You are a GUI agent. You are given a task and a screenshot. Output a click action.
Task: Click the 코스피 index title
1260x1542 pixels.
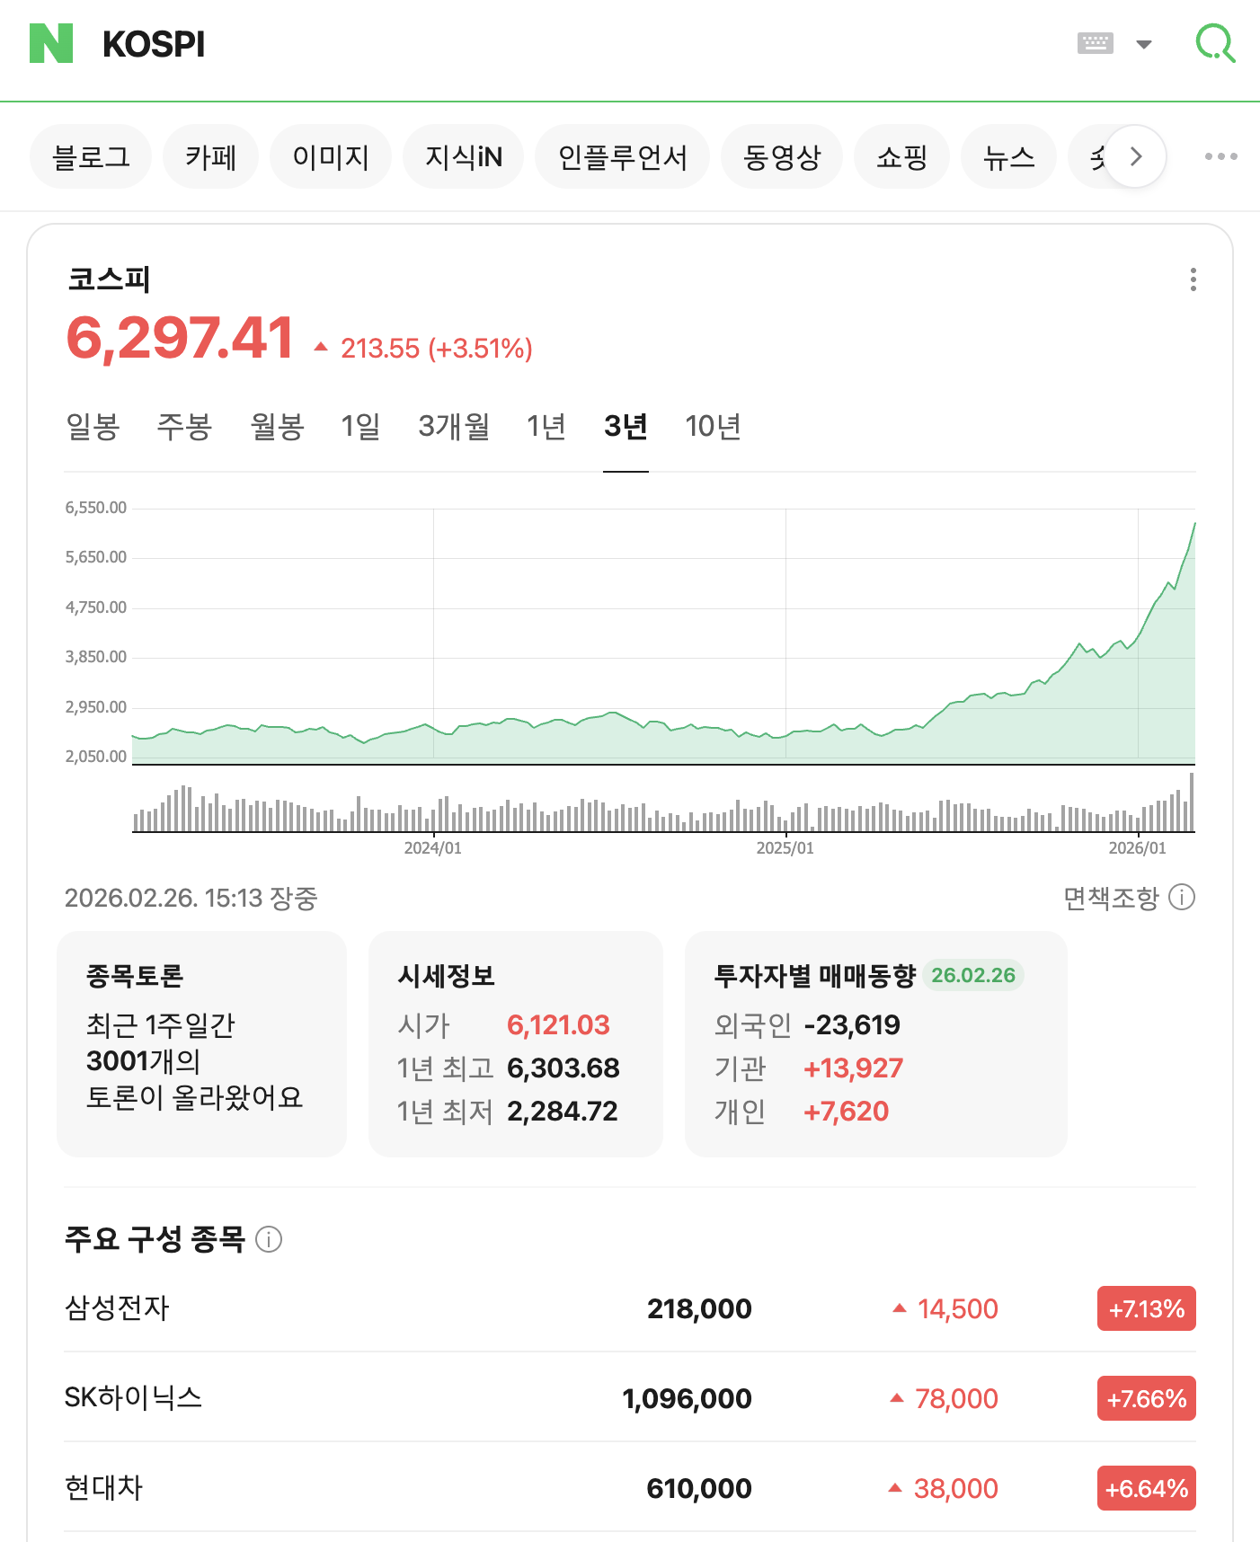(x=109, y=279)
